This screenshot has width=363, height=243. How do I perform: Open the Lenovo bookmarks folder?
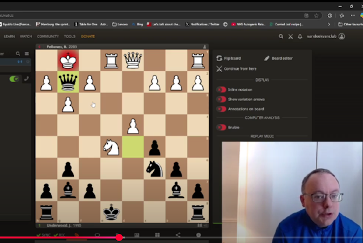[x=120, y=24]
